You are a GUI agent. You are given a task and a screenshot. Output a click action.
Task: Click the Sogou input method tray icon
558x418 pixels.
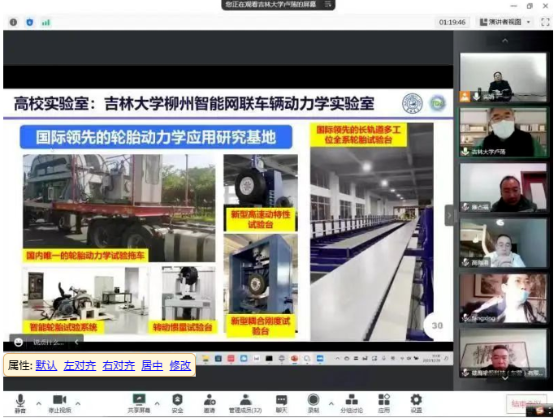click(540, 411)
